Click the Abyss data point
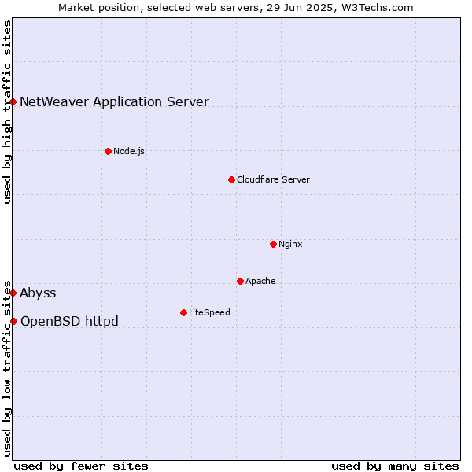Viewport: 472px width, 472px height. 13,293
